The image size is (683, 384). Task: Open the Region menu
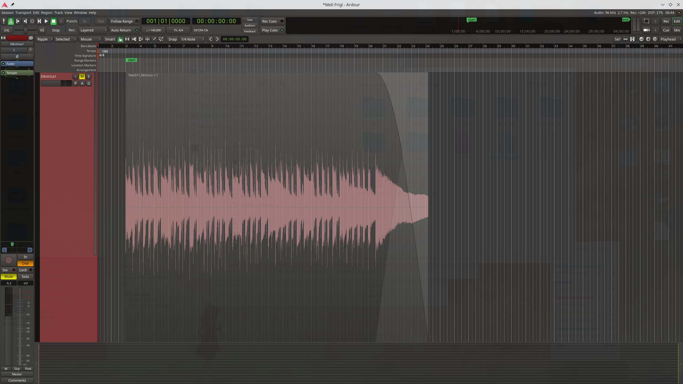(x=47, y=12)
